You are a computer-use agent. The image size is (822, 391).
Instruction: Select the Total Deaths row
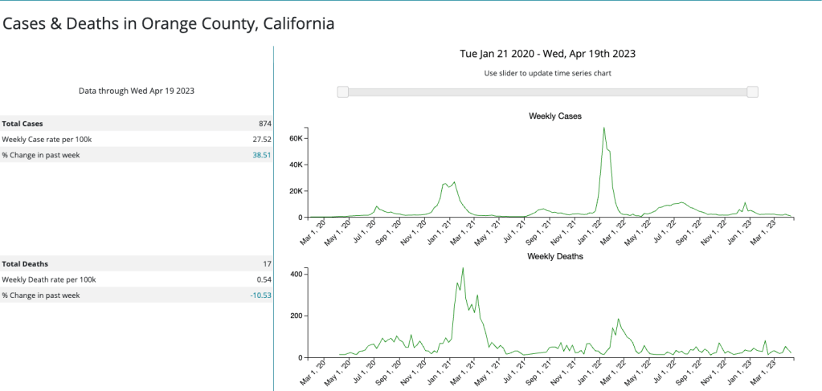pyautogui.click(x=137, y=263)
